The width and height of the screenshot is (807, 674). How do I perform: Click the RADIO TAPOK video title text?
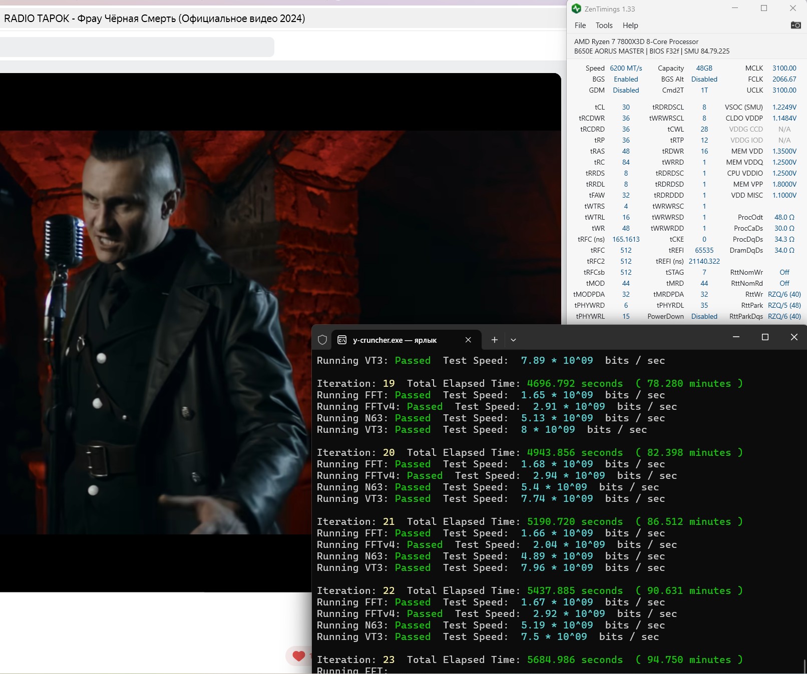pos(155,19)
